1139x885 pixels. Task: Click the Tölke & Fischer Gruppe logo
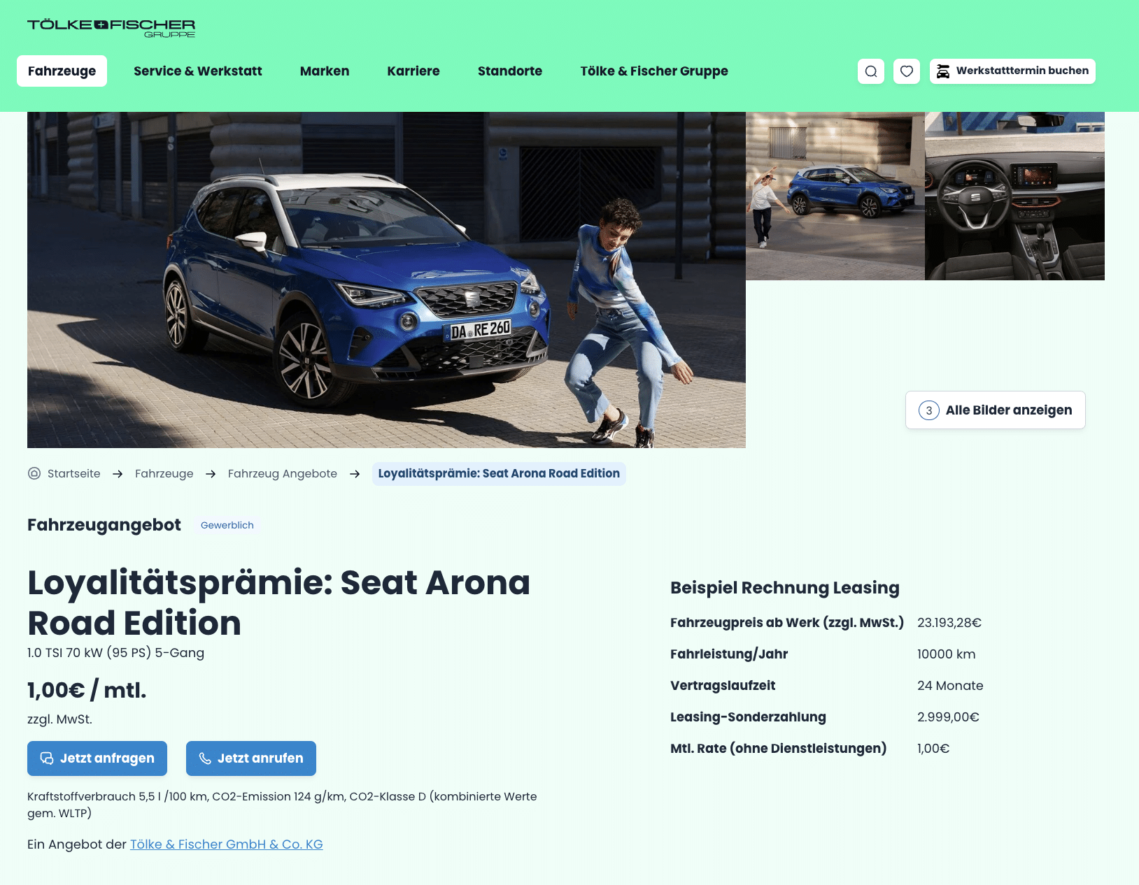[111, 28]
